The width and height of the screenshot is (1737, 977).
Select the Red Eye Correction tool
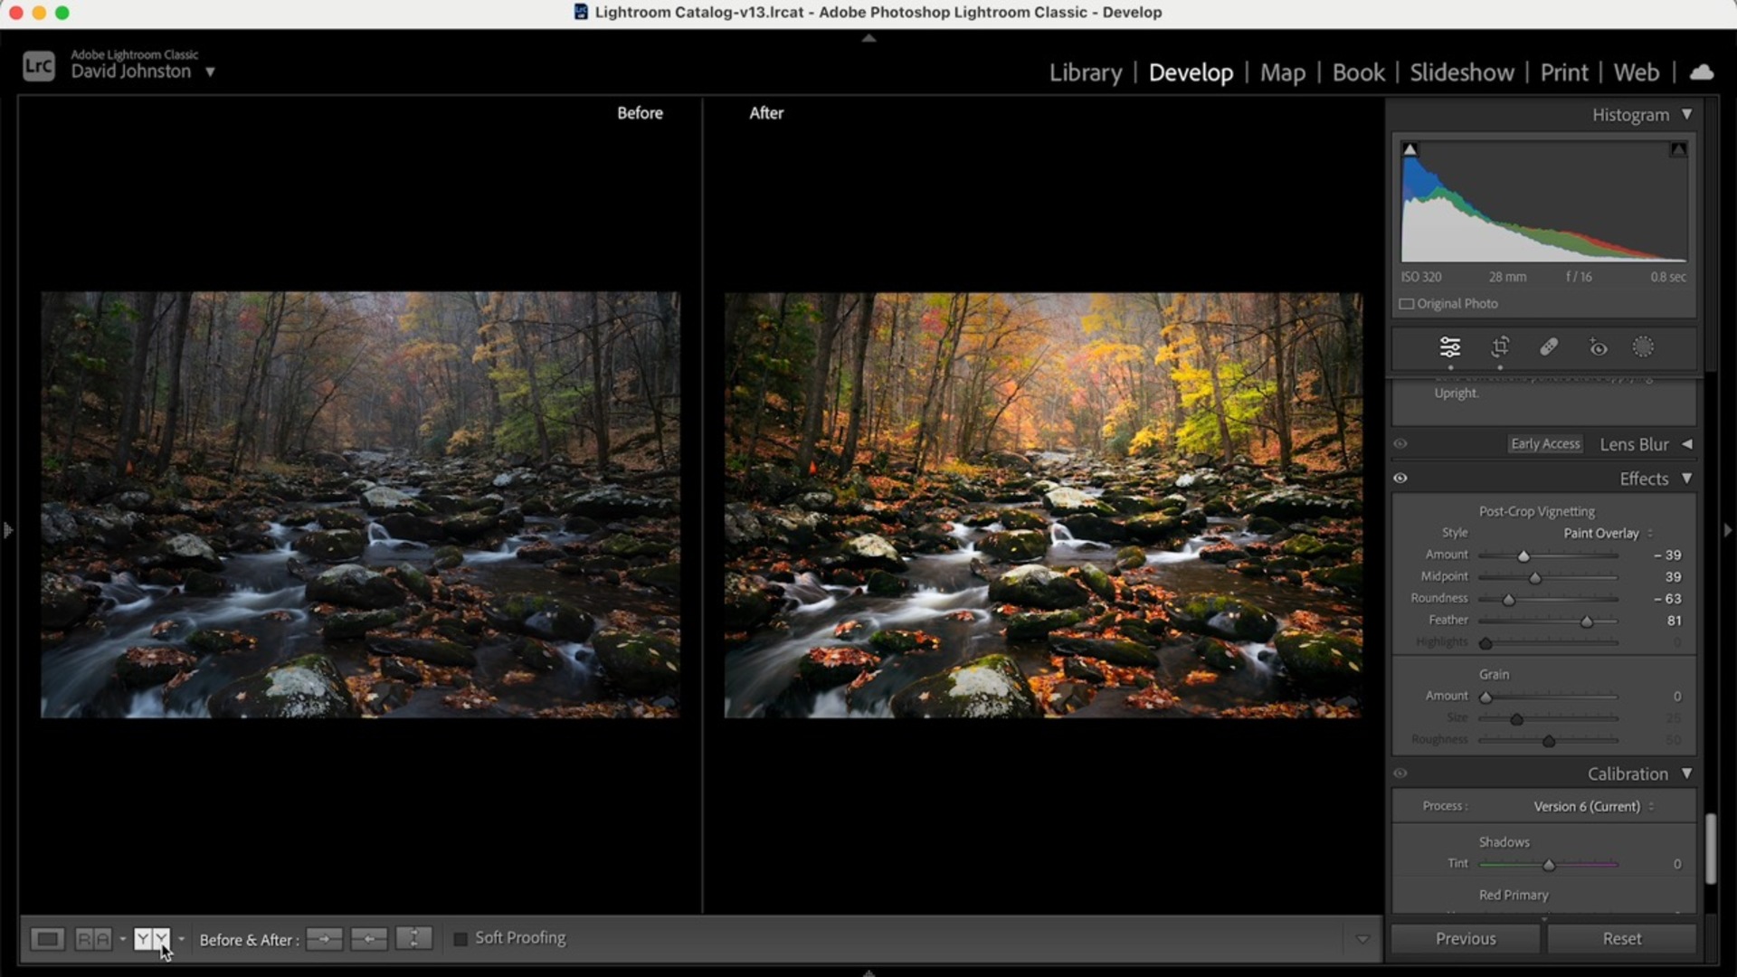coord(1597,346)
